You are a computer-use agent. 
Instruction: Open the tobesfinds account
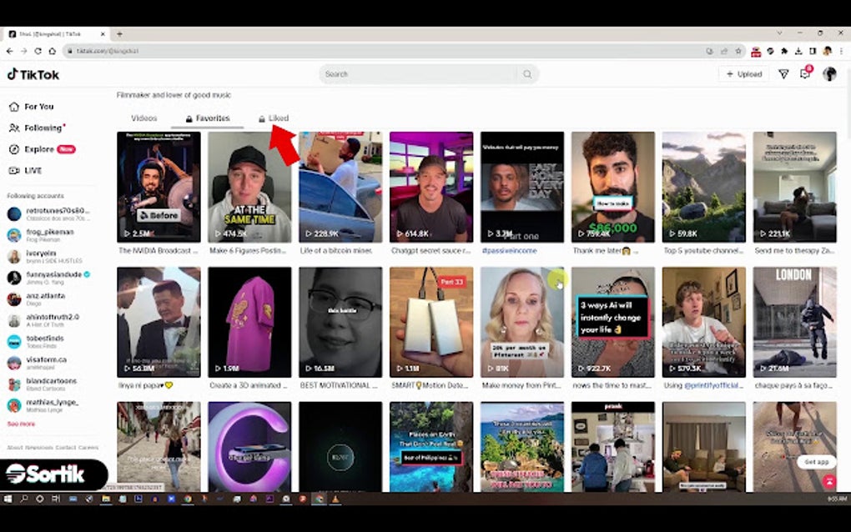click(36, 342)
